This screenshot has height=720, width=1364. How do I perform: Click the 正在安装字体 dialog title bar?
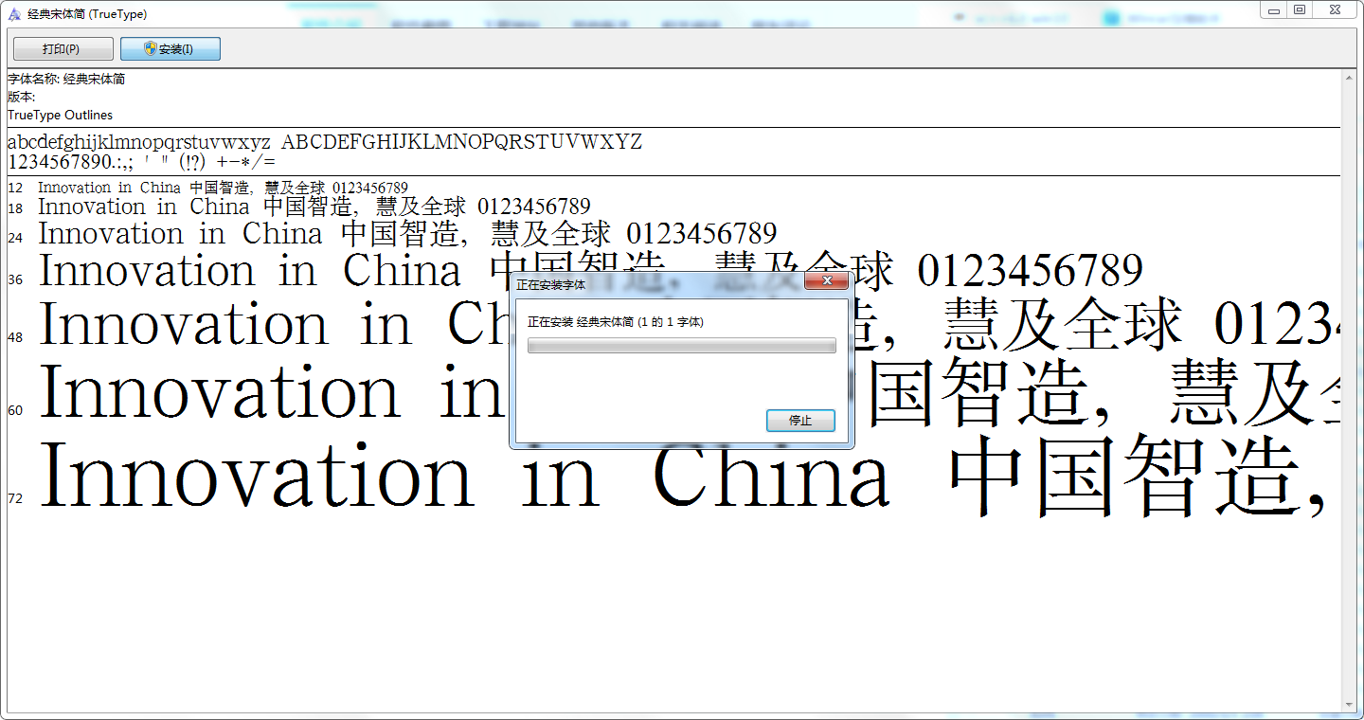pyautogui.click(x=654, y=283)
